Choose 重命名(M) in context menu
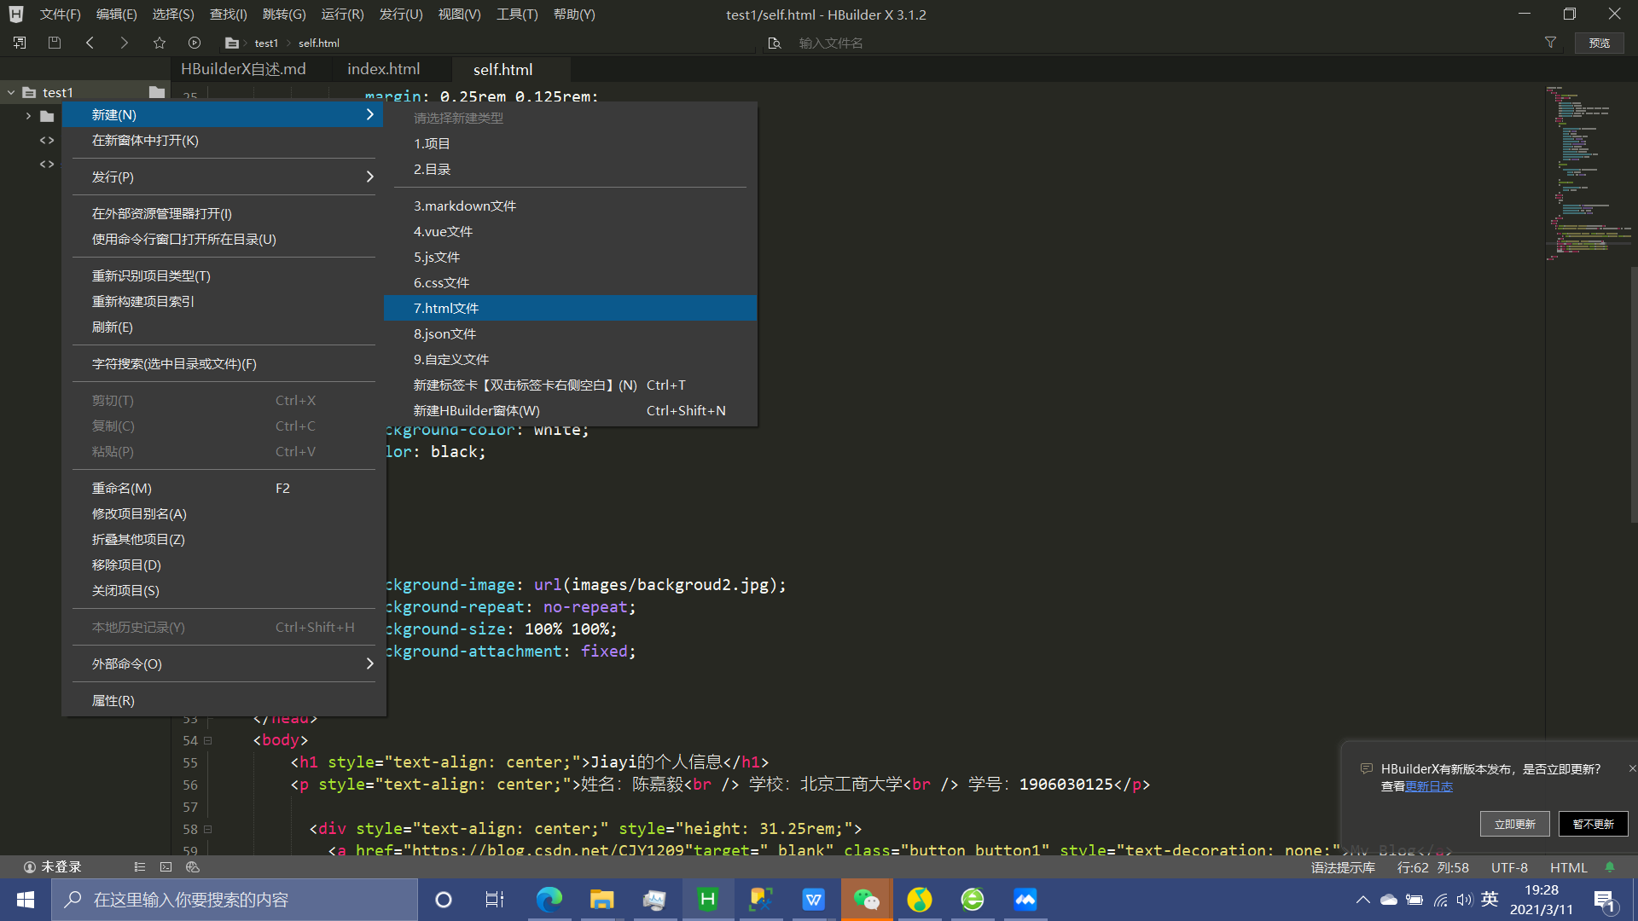Viewport: 1638px width, 921px height. click(x=122, y=488)
